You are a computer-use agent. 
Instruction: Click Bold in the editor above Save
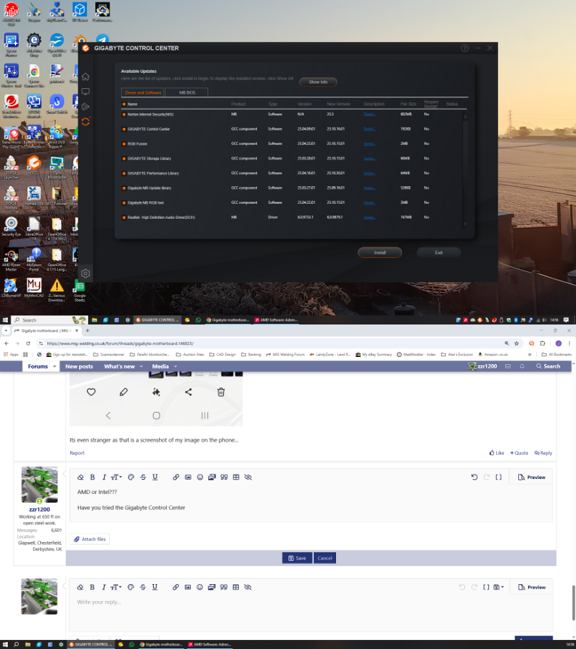[x=92, y=477]
